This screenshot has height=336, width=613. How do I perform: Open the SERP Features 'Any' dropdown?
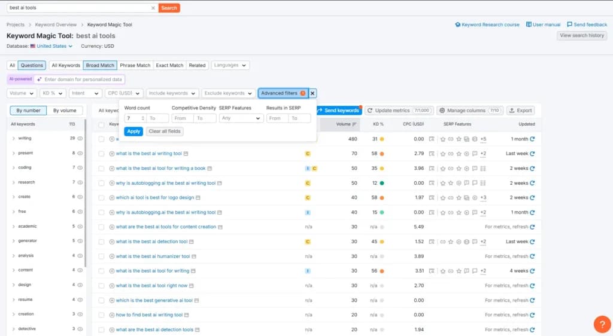[241, 118]
